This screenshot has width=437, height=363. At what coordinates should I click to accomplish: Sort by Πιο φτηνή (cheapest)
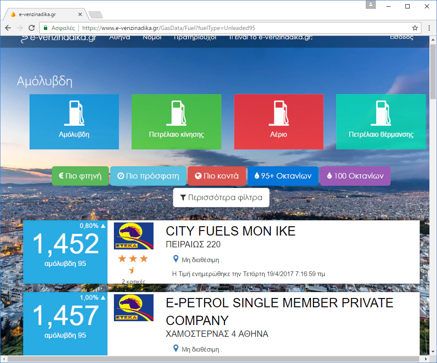(80, 176)
